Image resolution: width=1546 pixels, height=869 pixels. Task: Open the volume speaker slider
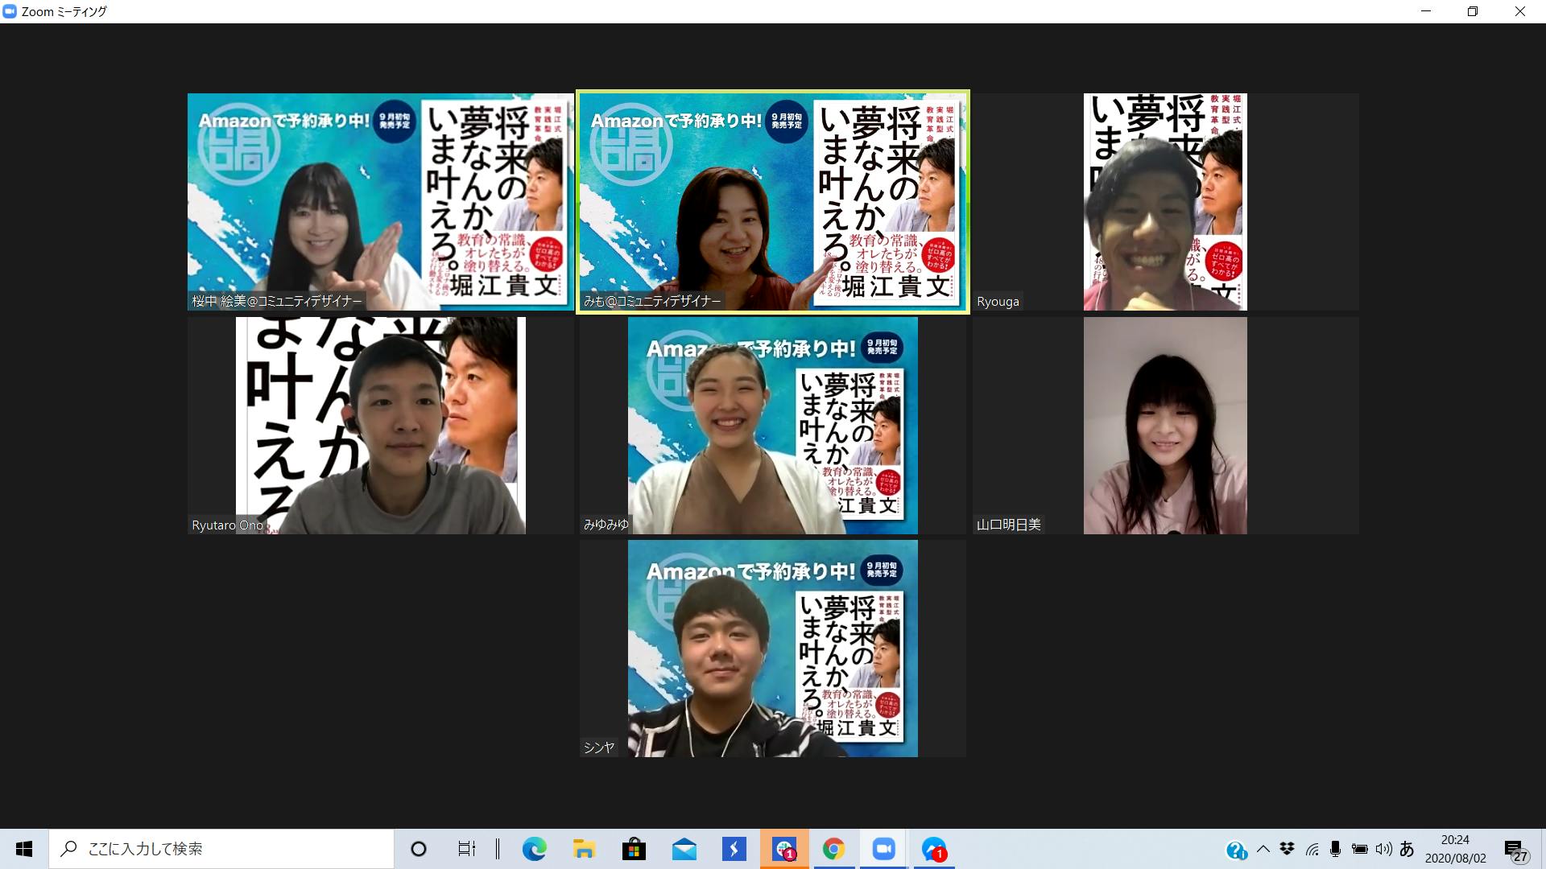tap(1383, 849)
